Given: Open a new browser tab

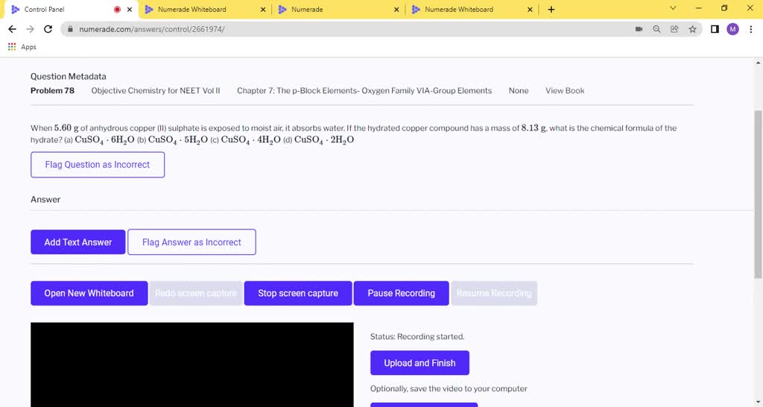Looking at the screenshot, I should [x=551, y=10].
